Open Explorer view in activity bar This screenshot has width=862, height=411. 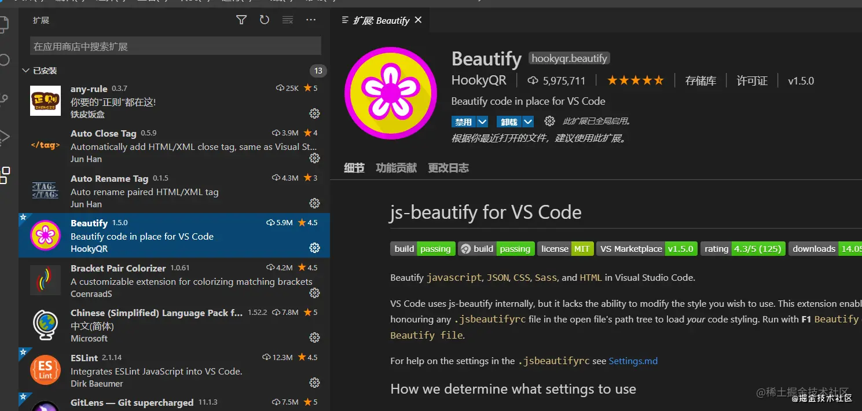point(5,24)
